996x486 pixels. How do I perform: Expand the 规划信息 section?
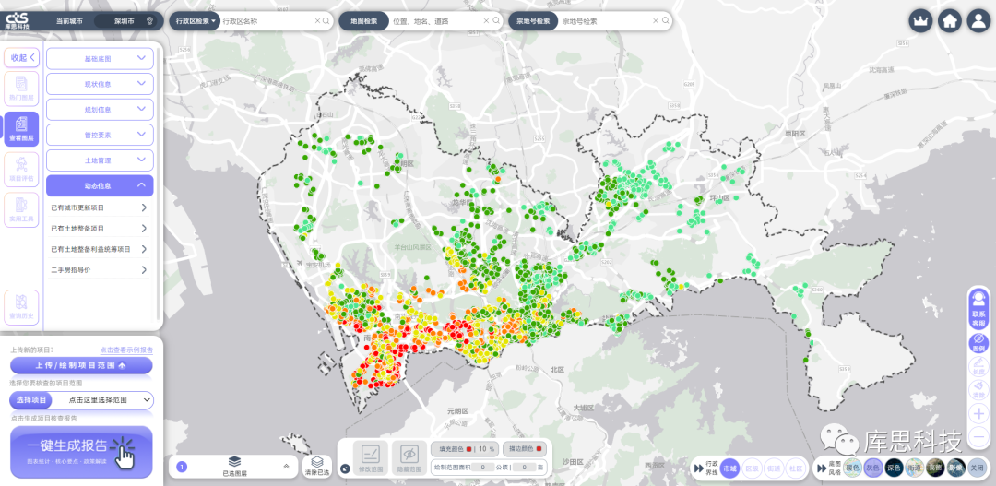point(100,109)
